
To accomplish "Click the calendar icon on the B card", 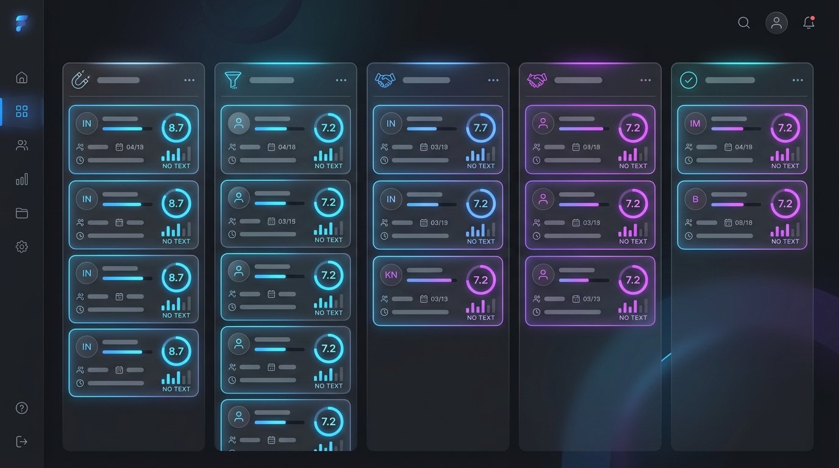I will coord(728,222).
